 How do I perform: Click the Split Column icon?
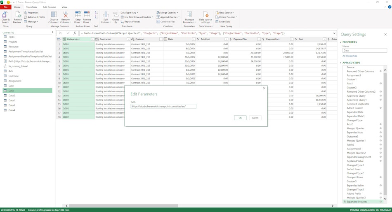[x=106, y=14]
